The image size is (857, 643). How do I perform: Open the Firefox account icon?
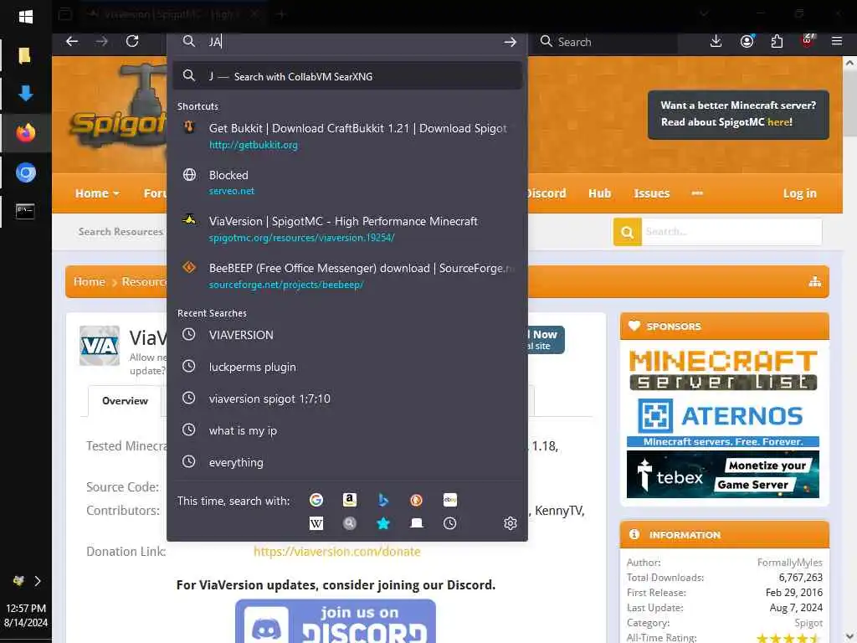tap(747, 42)
